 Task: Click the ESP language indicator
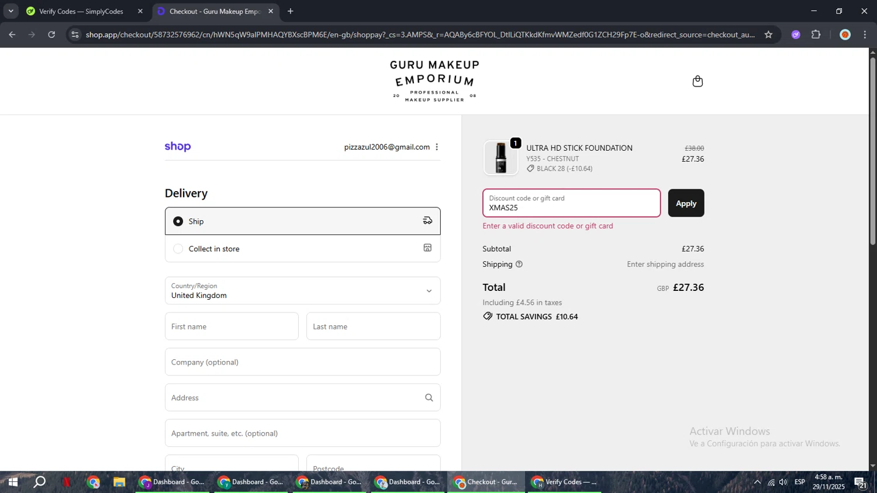[x=799, y=482]
